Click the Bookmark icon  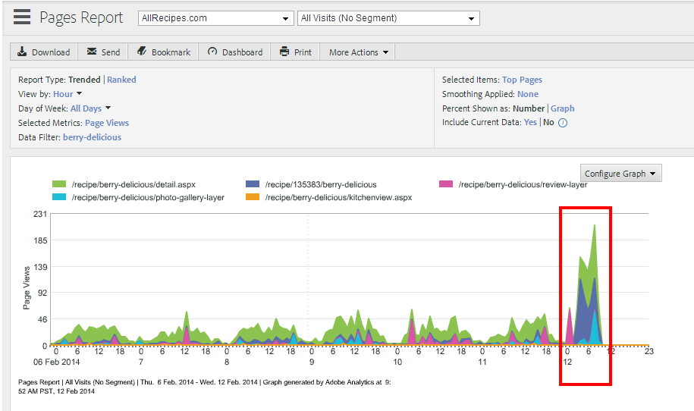pos(141,52)
